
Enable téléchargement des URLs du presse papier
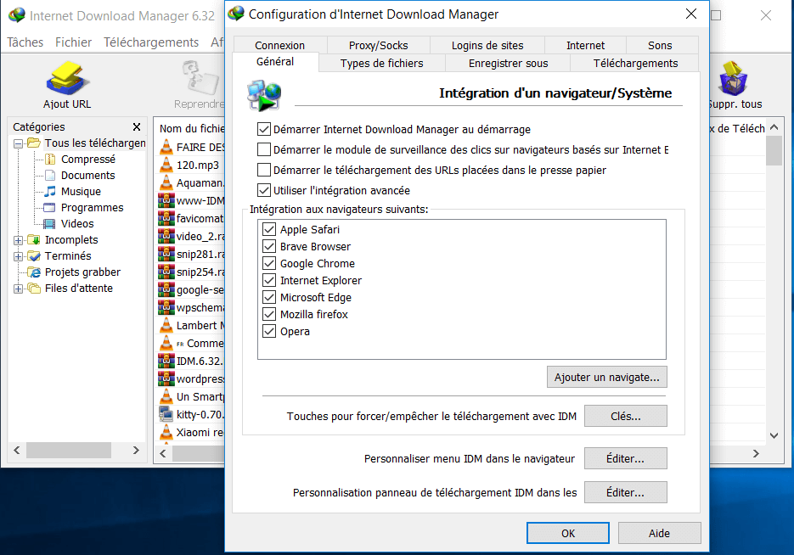tap(264, 170)
